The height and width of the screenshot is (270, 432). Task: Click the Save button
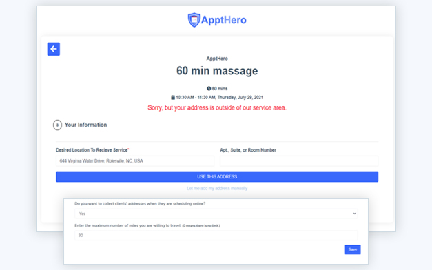(353, 249)
